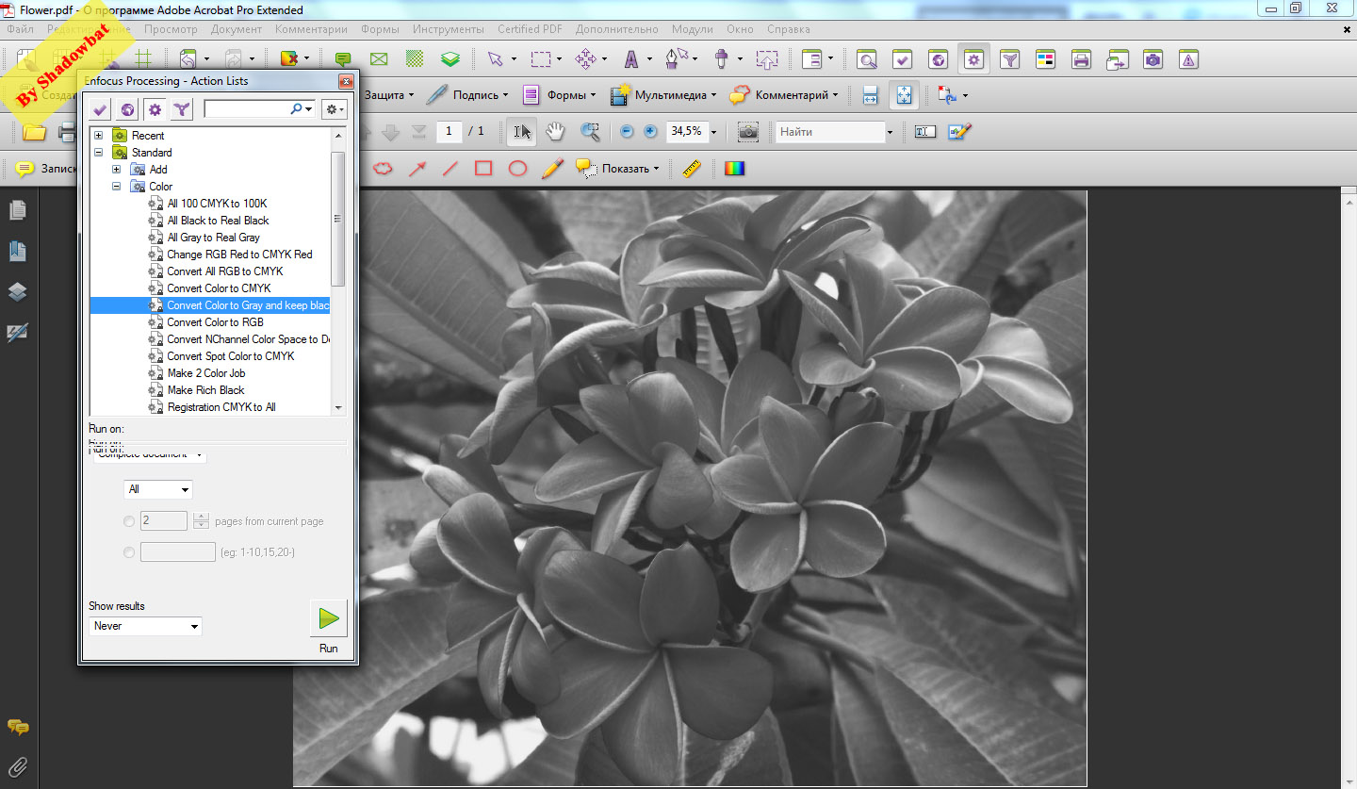The width and height of the screenshot is (1357, 789).
Task: Select the Snapshot camera tool
Action: pyautogui.click(x=748, y=132)
